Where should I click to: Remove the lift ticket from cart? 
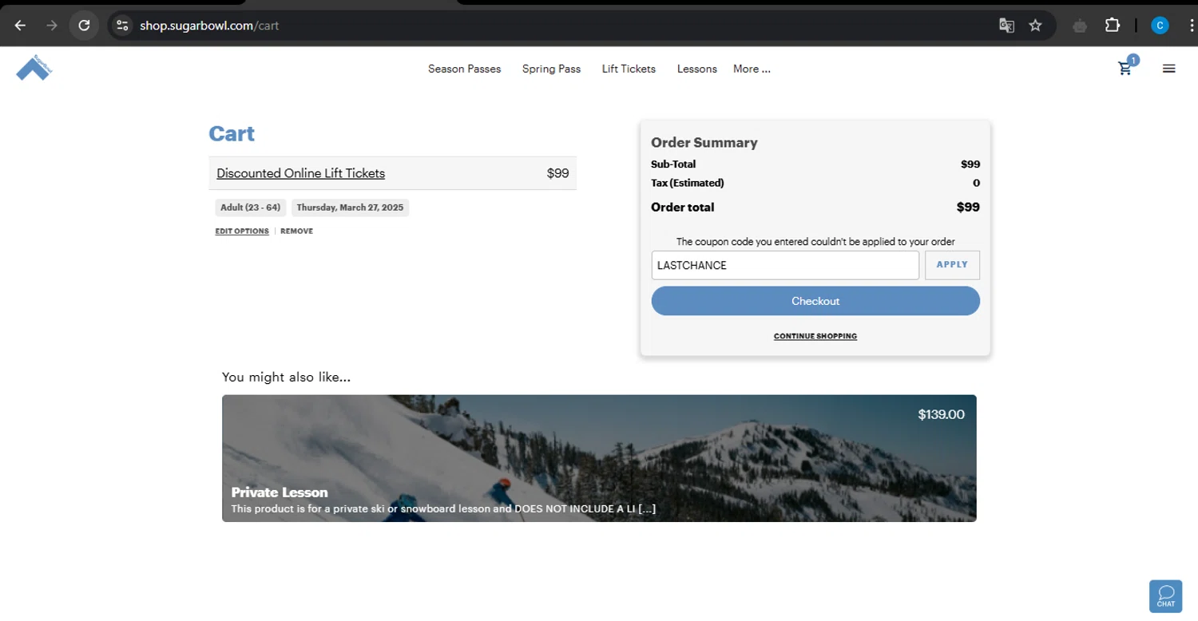[296, 231]
